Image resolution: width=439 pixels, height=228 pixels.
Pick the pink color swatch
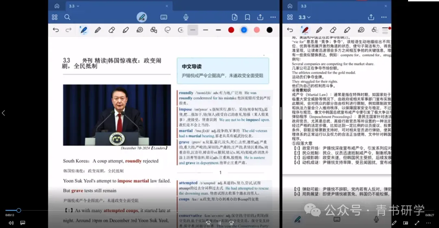pyautogui.click(x=257, y=30)
